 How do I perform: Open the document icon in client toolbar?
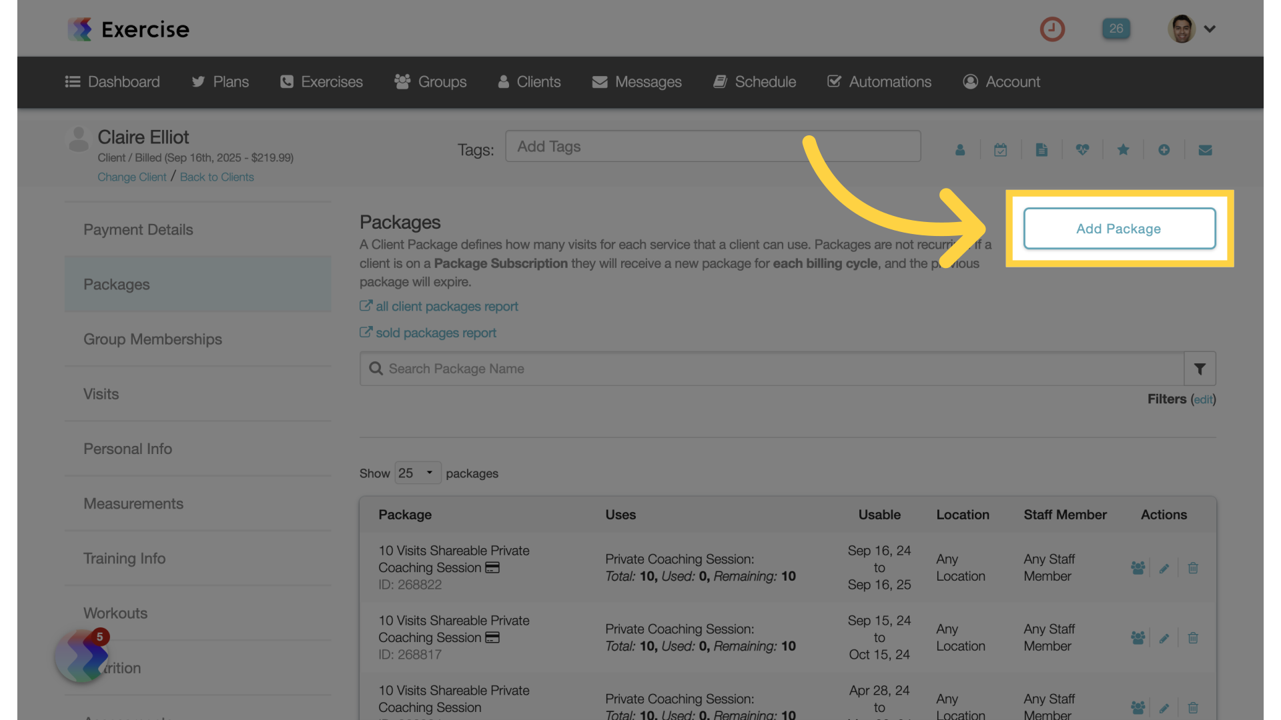pyautogui.click(x=1041, y=150)
